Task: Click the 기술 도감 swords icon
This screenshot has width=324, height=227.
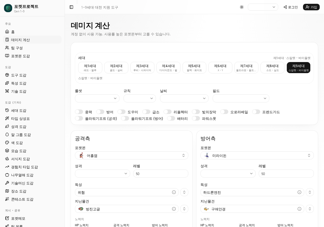Action: [x=7, y=91]
